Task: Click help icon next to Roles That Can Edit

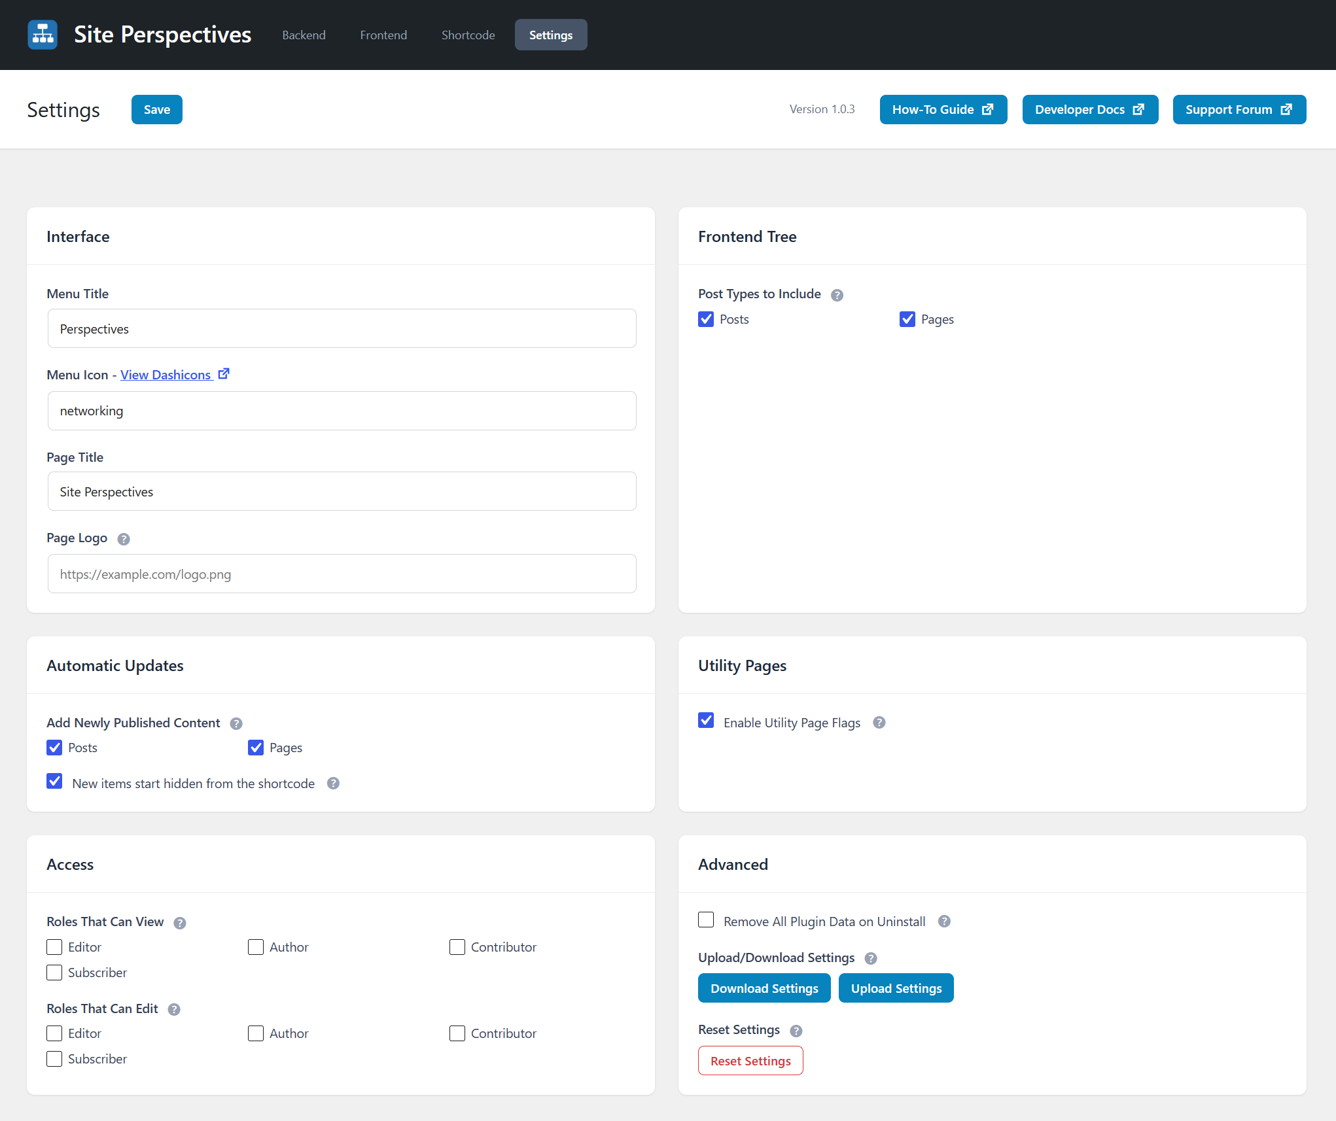Action: pyautogui.click(x=174, y=1009)
